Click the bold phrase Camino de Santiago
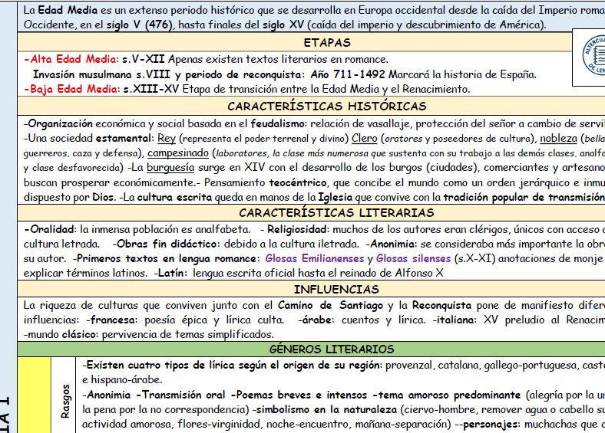 pyautogui.click(x=330, y=305)
